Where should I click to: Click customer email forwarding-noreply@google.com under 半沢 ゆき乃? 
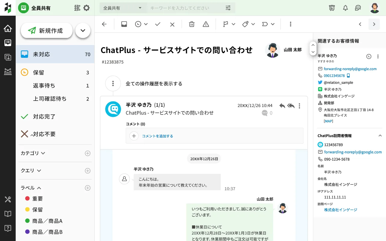350,69
